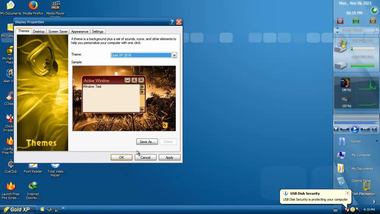
Task: Select the My Documents desktop icon
Action: [11, 8]
